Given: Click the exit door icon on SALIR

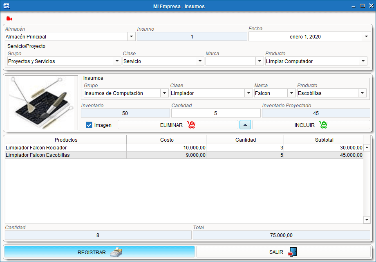Looking at the screenshot, I should 292,252.
